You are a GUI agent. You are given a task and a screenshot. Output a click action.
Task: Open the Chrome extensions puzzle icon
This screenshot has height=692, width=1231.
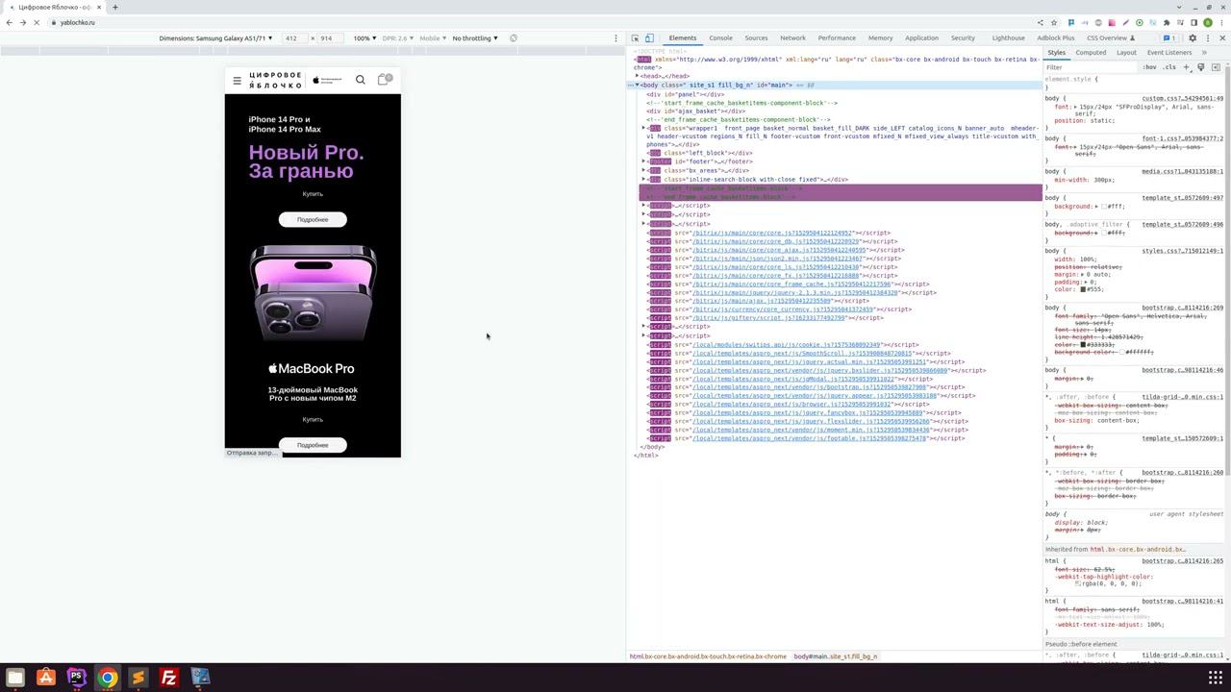[x=1167, y=22]
